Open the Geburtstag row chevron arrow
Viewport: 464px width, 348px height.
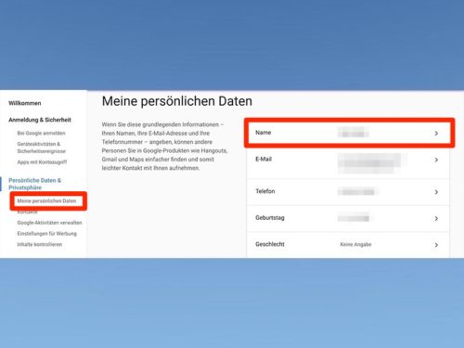[436, 219]
